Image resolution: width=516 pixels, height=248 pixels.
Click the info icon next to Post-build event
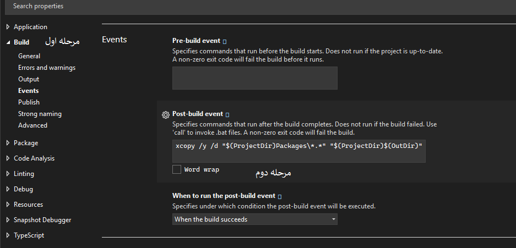(227, 114)
